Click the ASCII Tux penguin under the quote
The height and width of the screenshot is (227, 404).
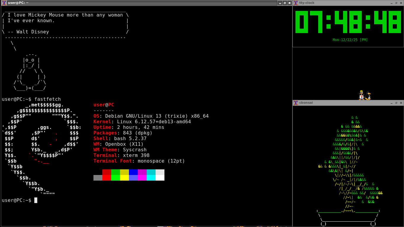click(30, 71)
